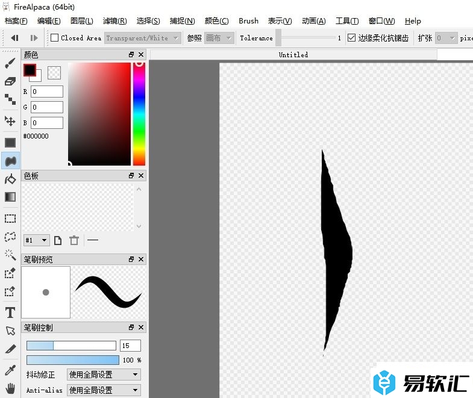Select the Dot pixel tool
Viewport: 473px width, 398px height.
[x=10, y=99]
